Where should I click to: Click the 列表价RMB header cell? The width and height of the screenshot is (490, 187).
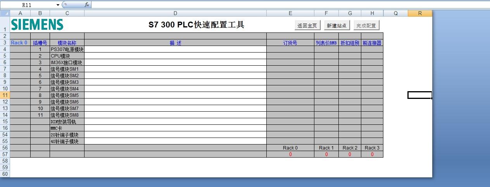(x=326, y=43)
